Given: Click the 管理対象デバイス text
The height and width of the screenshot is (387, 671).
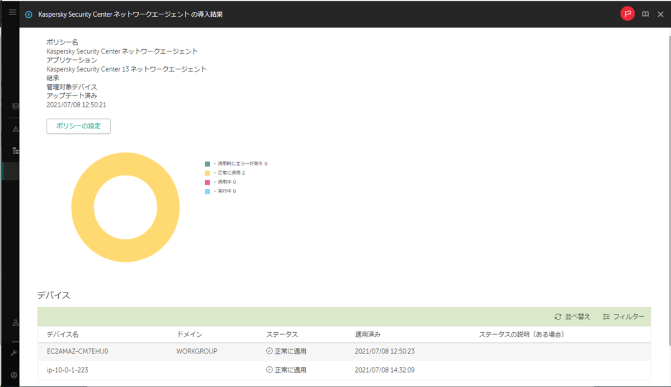Looking at the screenshot, I should [72, 87].
